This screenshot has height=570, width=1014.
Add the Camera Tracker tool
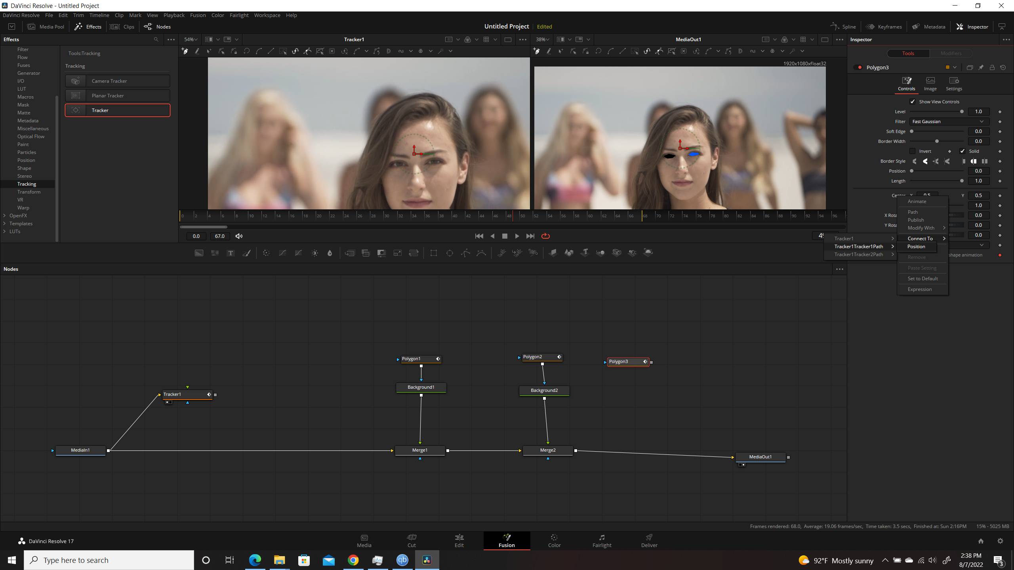pos(118,81)
